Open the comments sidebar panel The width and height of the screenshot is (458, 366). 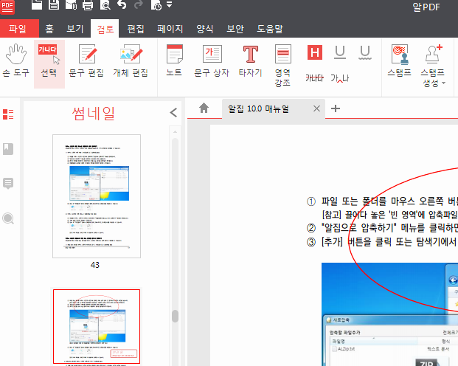(x=8, y=184)
